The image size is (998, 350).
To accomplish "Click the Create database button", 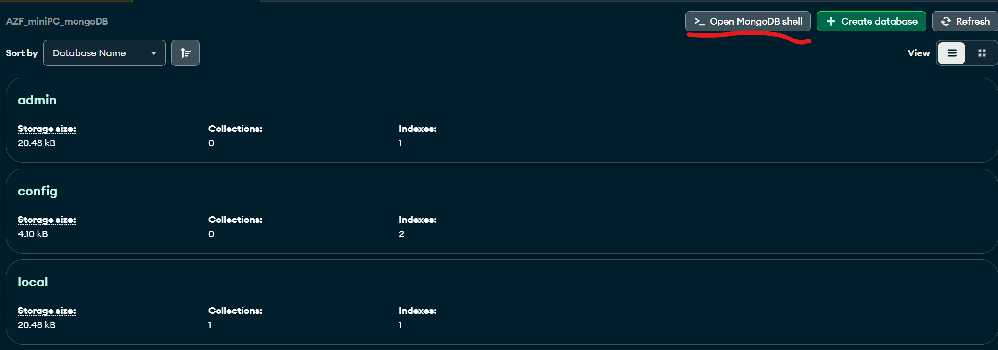I will pyautogui.click(x=871, y=21).
